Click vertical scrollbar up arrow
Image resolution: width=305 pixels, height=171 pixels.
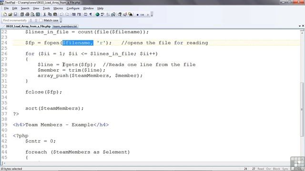pyautogui.click(x=302, y=32)
